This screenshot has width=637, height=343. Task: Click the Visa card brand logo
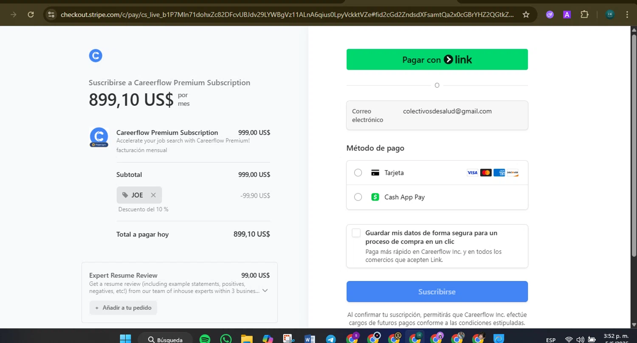472,173
